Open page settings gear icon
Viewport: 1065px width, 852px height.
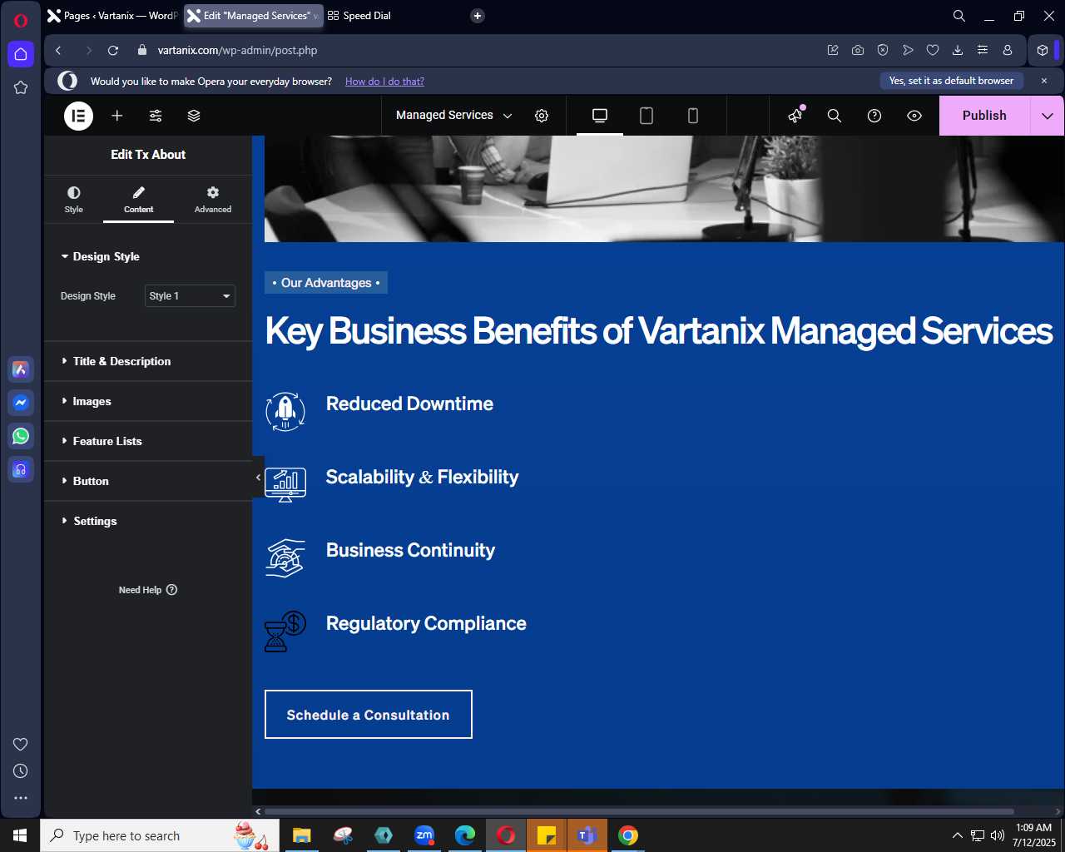tap(542, 116)
